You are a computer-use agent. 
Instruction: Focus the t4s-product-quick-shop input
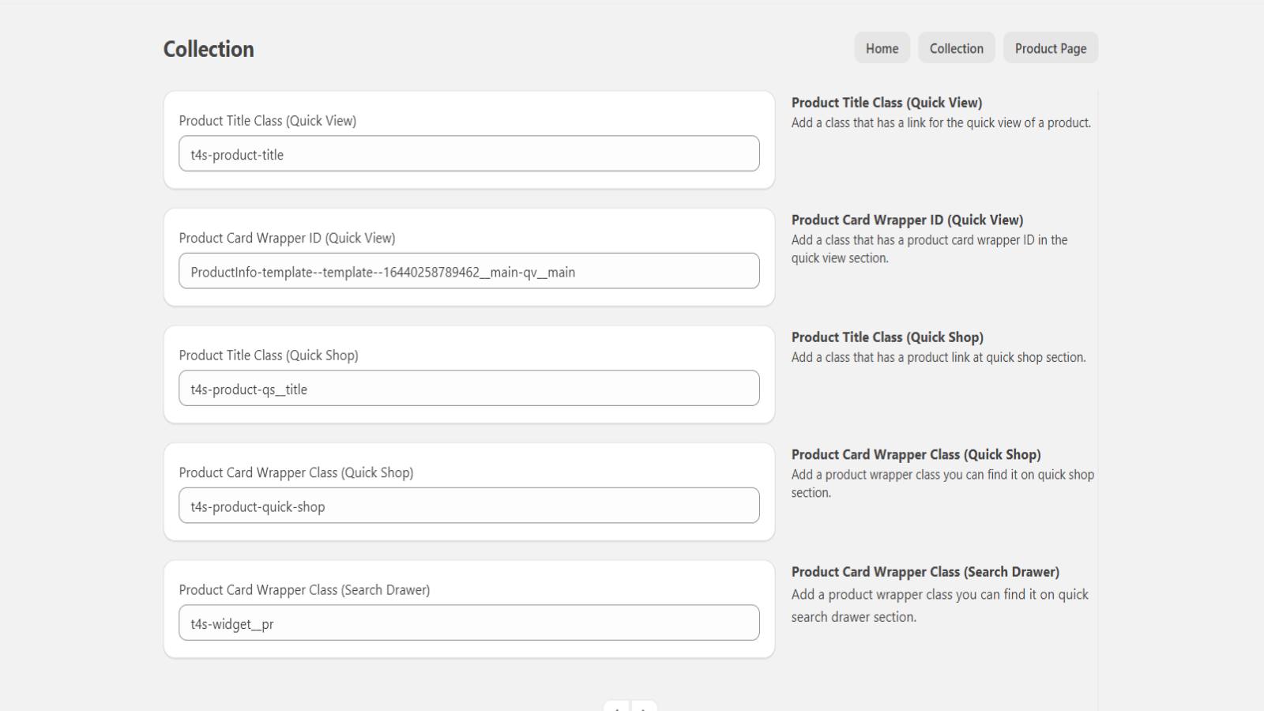pos(469,505)
